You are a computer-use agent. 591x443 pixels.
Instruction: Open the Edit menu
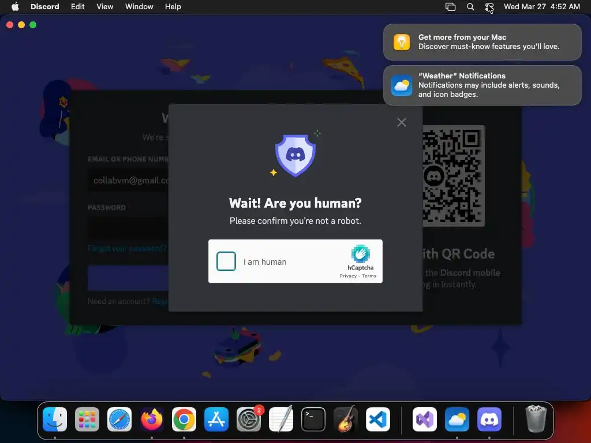(78, 7)
